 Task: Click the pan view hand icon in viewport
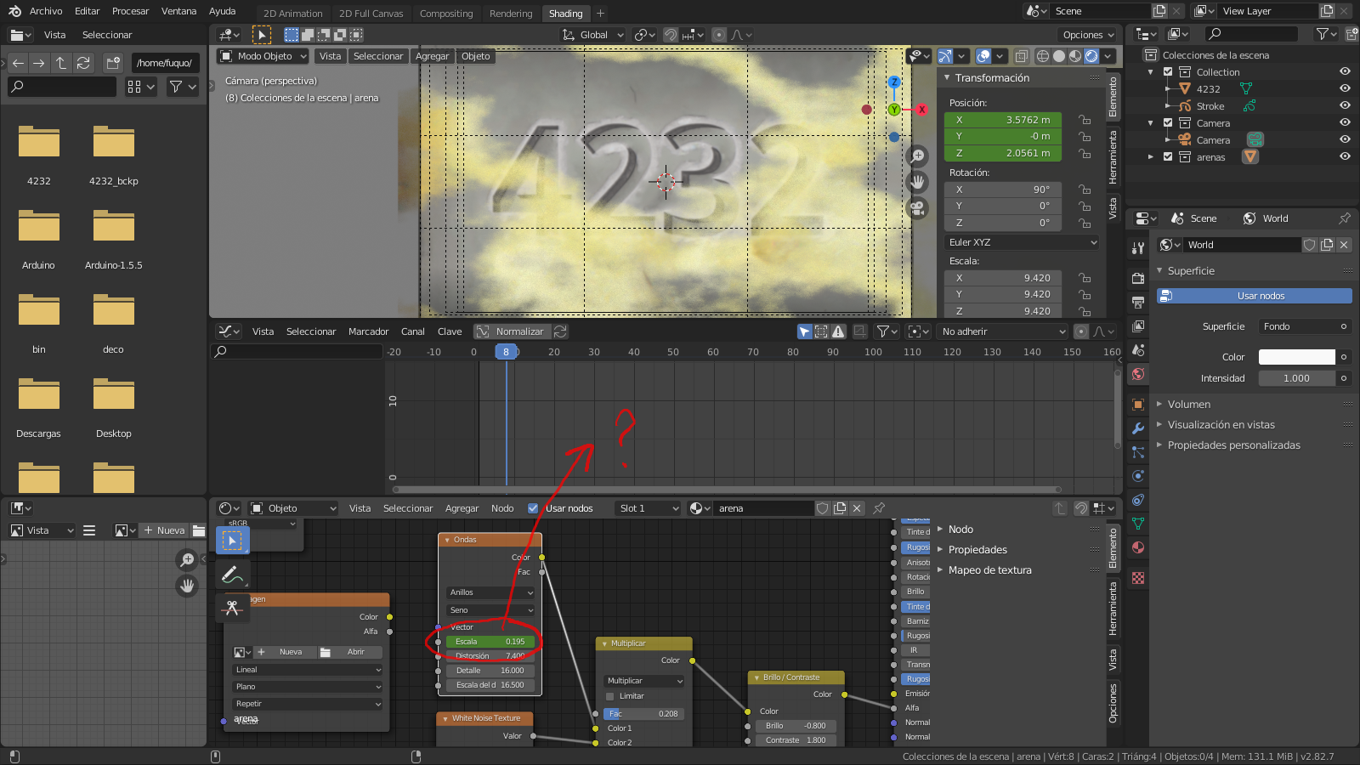(x=917, y=182)
